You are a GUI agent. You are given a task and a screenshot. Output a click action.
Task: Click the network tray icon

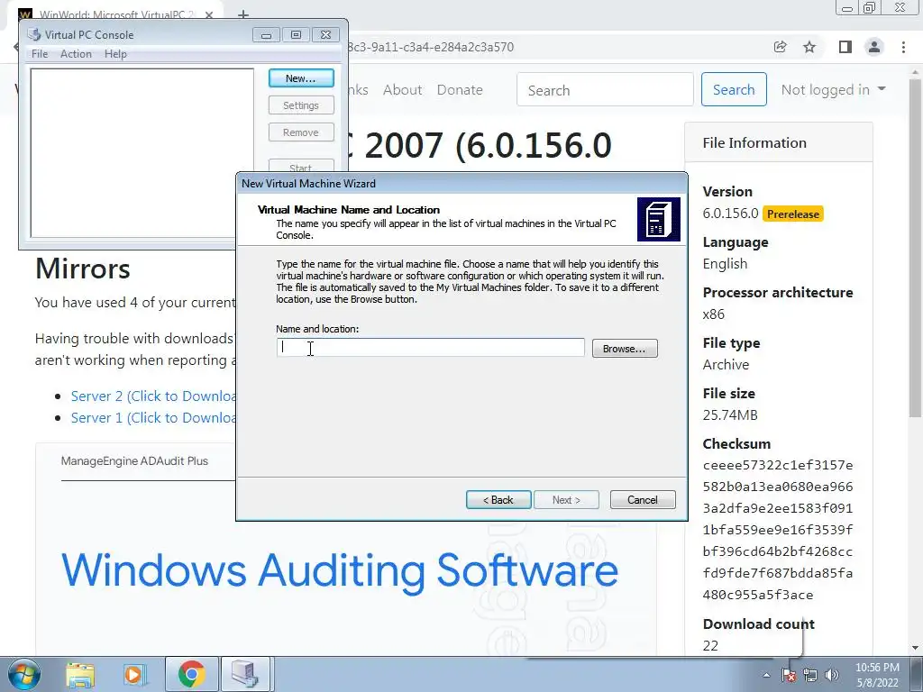pyautogui.click(x=810, y=675)
